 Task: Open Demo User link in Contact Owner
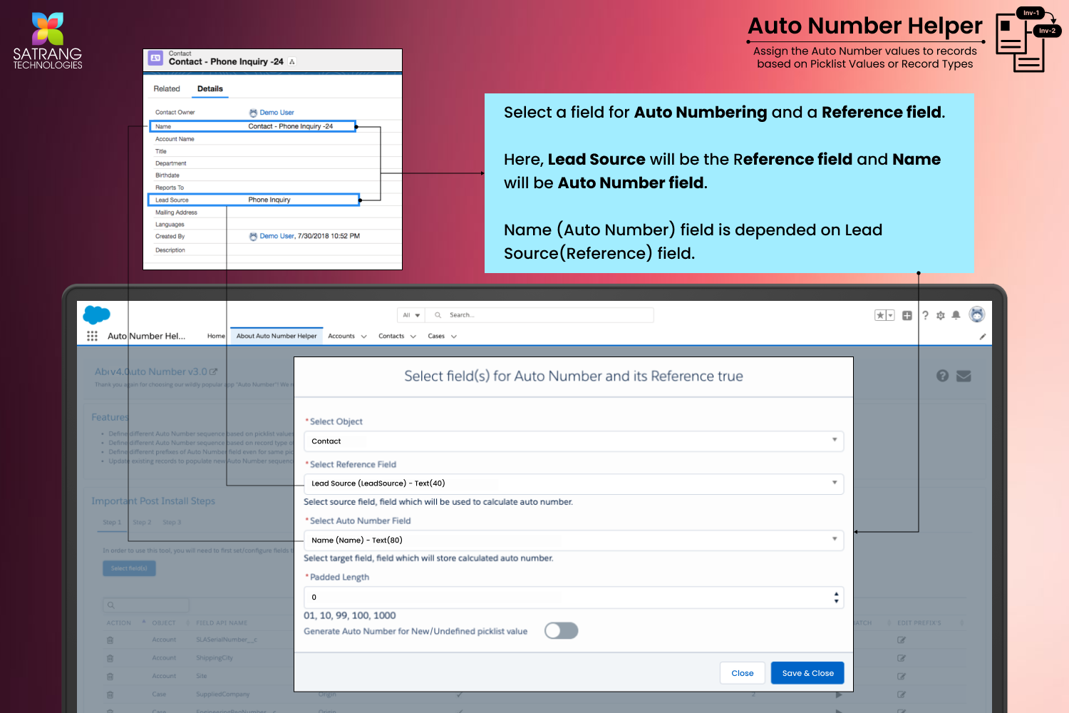tap(277, 113)
